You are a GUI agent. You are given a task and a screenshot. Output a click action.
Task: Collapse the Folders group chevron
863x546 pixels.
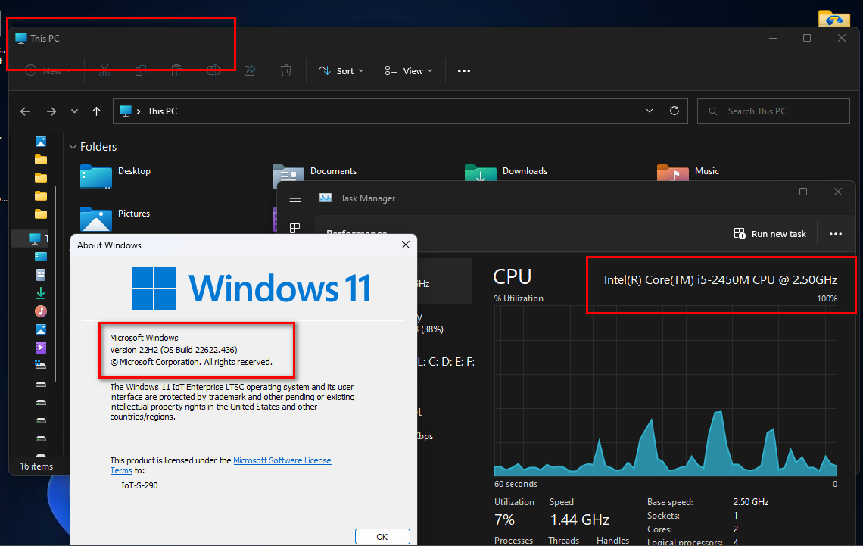coord(73,147)
